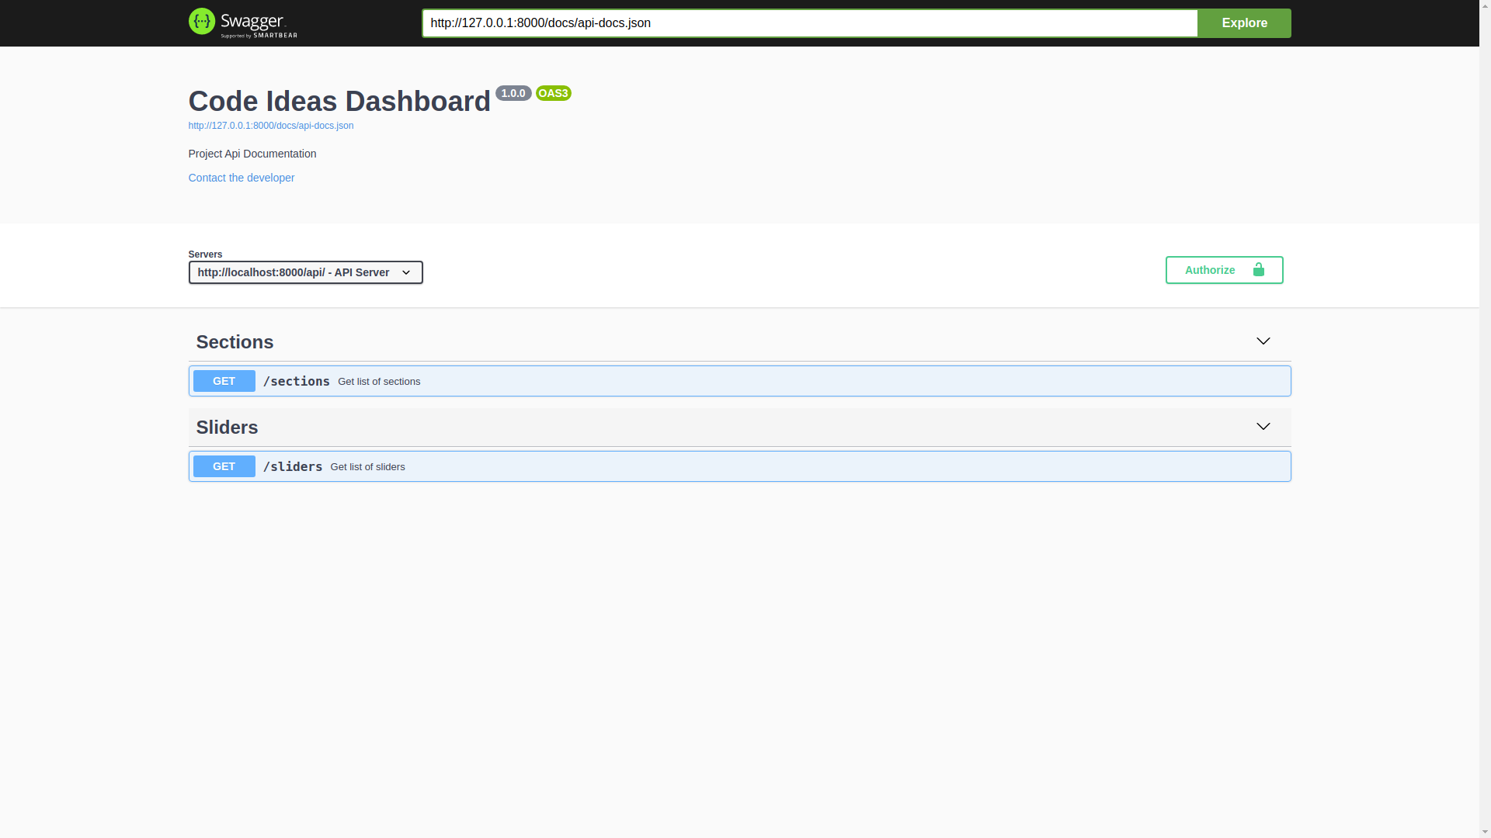Expand the /sliders endpoint path
Viewport: 1491px width, 838px height.
292,466
